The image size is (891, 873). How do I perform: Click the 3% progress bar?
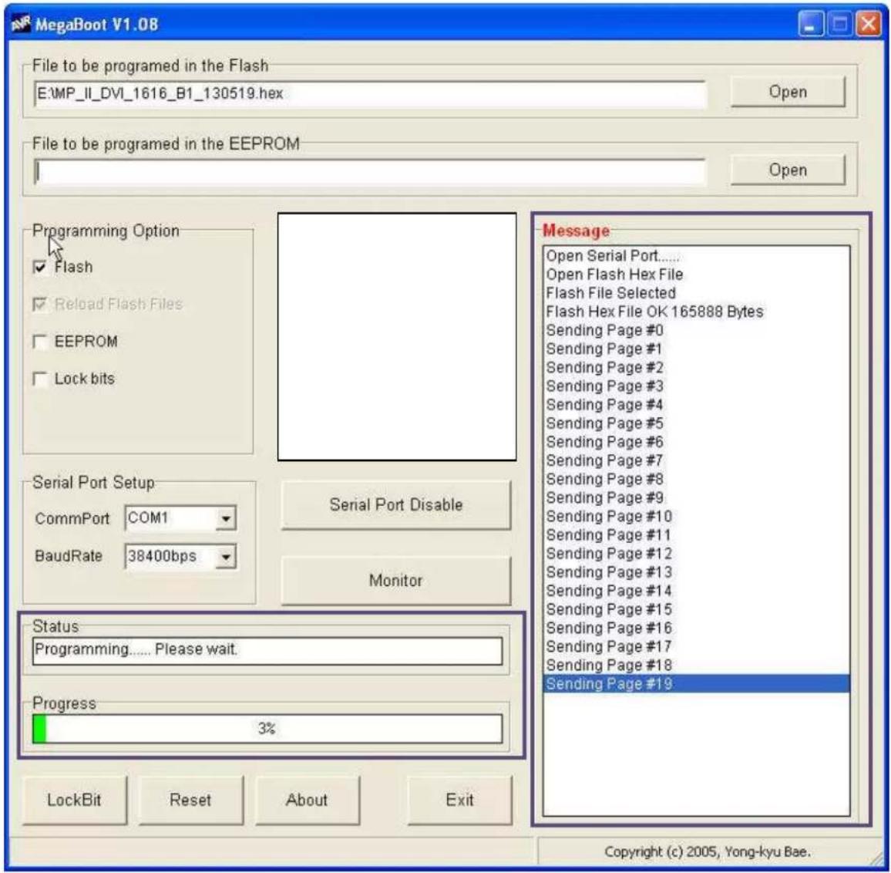tap(267, 729)
